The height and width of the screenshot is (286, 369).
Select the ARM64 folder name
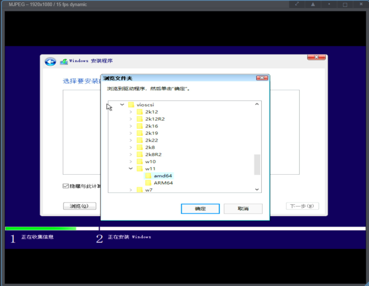tap(163, 183)
